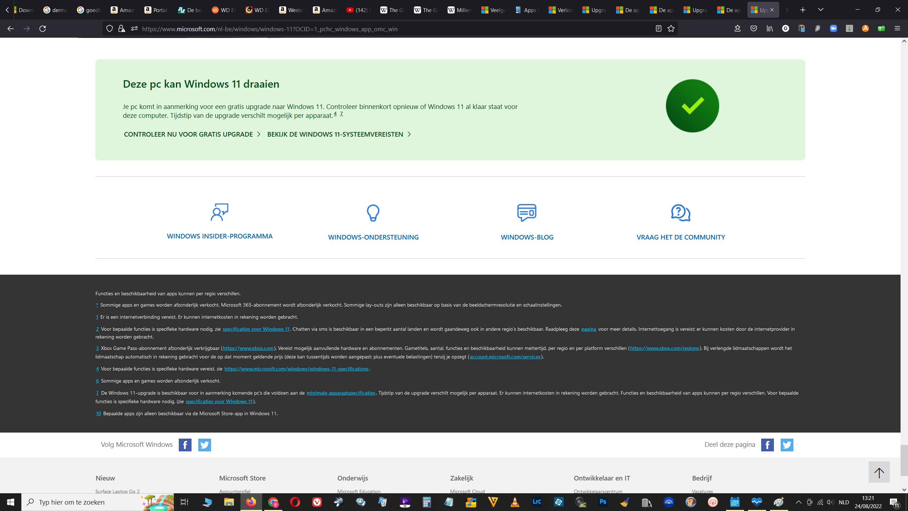Screen dimensions: 908x511
Task: Click the back-to-top arrow button
Action: [879, 472]
